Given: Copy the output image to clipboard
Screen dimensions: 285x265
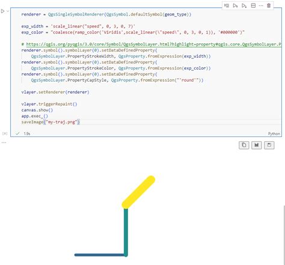Looking at the screenshot, I should 244,145.
